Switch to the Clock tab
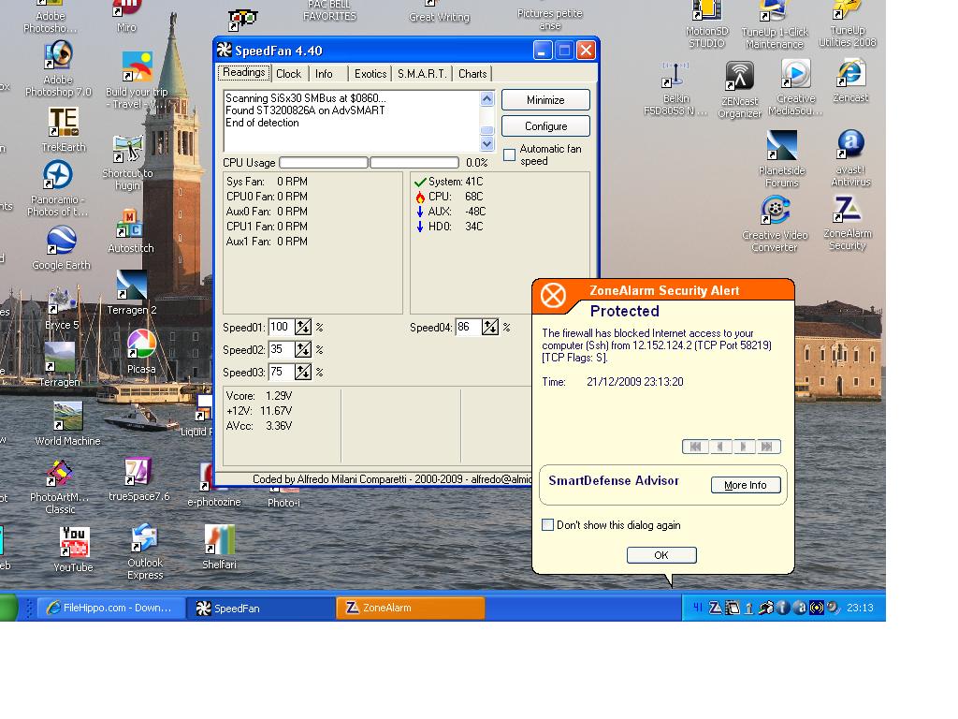 click(288, 74)
